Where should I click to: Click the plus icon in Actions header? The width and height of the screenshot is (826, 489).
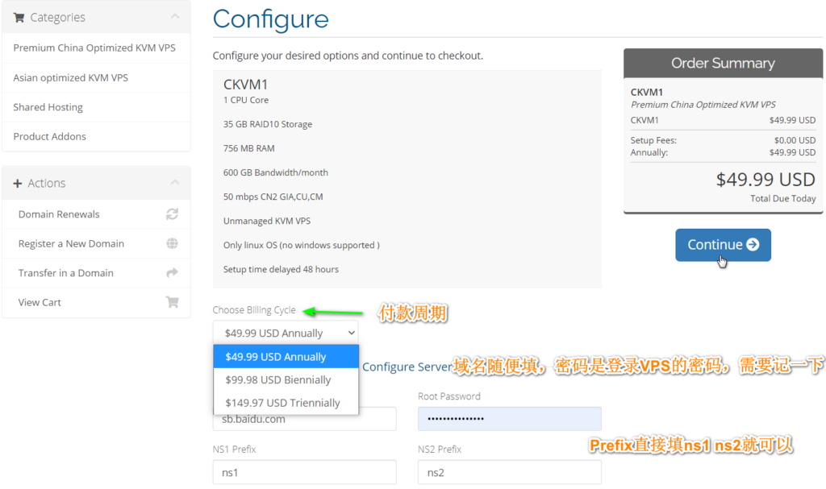[18, 183]
